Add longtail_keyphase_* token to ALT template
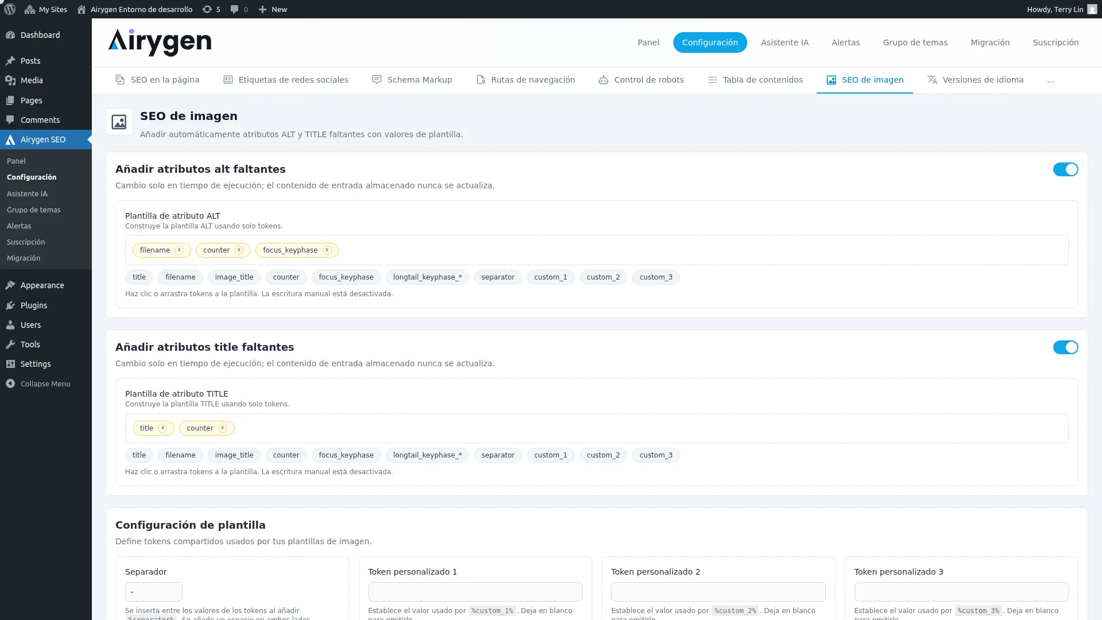The height and width of the screenshot is (620, 1102). click(x=428, y=277)
